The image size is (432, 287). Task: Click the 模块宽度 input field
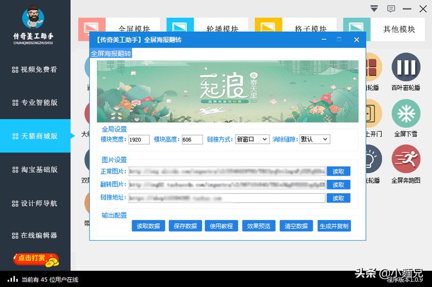139,139
